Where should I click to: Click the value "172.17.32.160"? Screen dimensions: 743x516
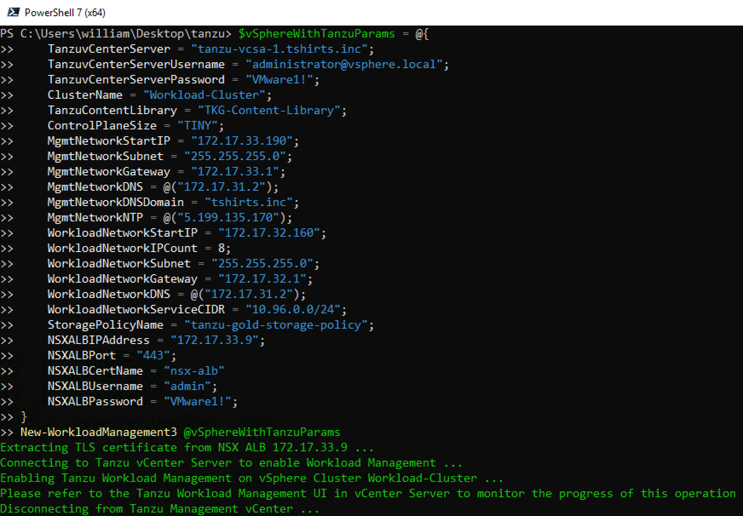click(269, 233)
